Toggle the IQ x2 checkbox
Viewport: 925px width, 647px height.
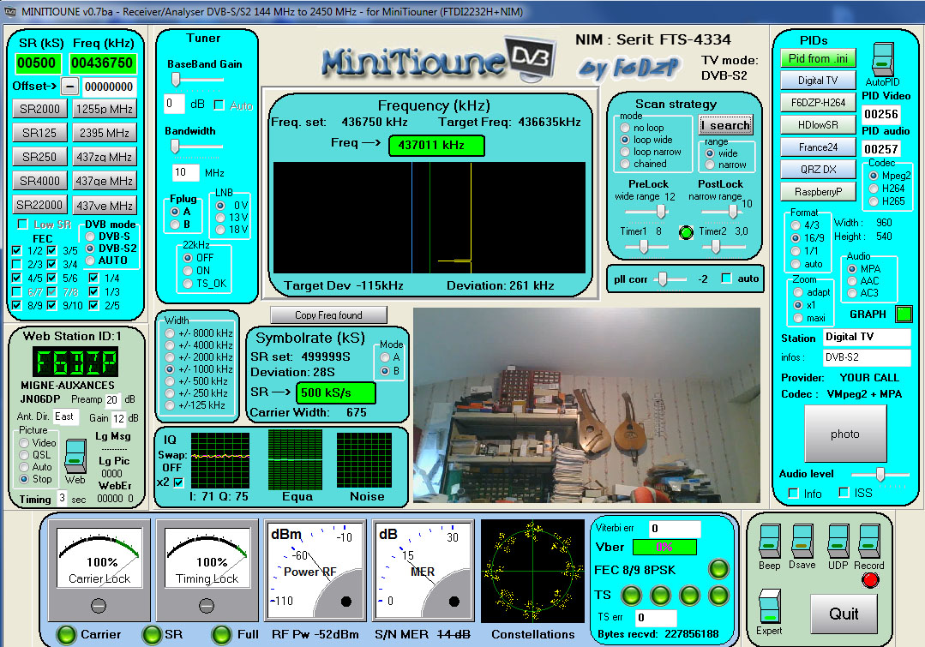click(178, 482)
